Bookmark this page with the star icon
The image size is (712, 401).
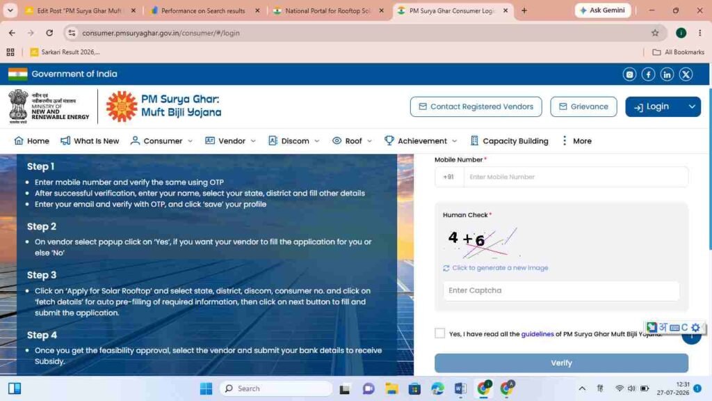pyautogui.click(x=655, y=33)
